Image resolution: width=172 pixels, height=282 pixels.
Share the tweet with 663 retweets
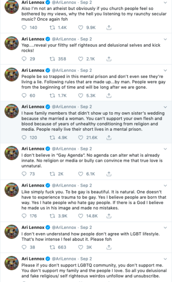coord(109,247)
